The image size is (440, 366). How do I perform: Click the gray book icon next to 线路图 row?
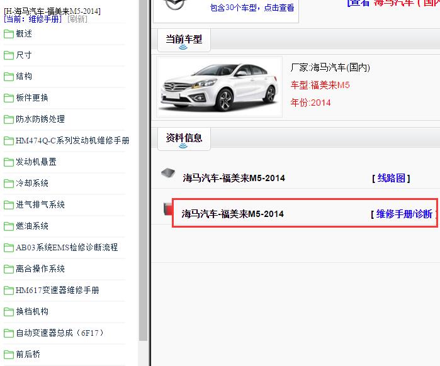tap(168, 173)
